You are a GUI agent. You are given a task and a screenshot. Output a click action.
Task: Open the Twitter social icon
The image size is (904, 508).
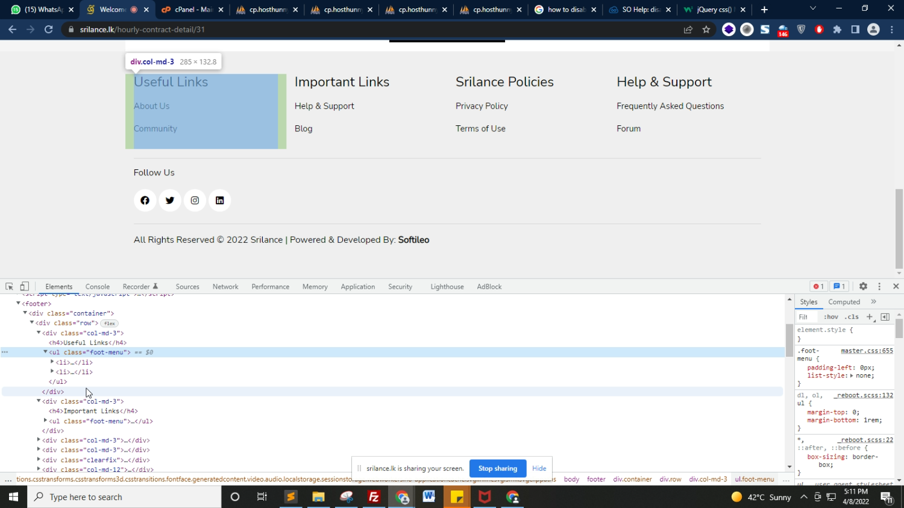click(x=170, y=201)
